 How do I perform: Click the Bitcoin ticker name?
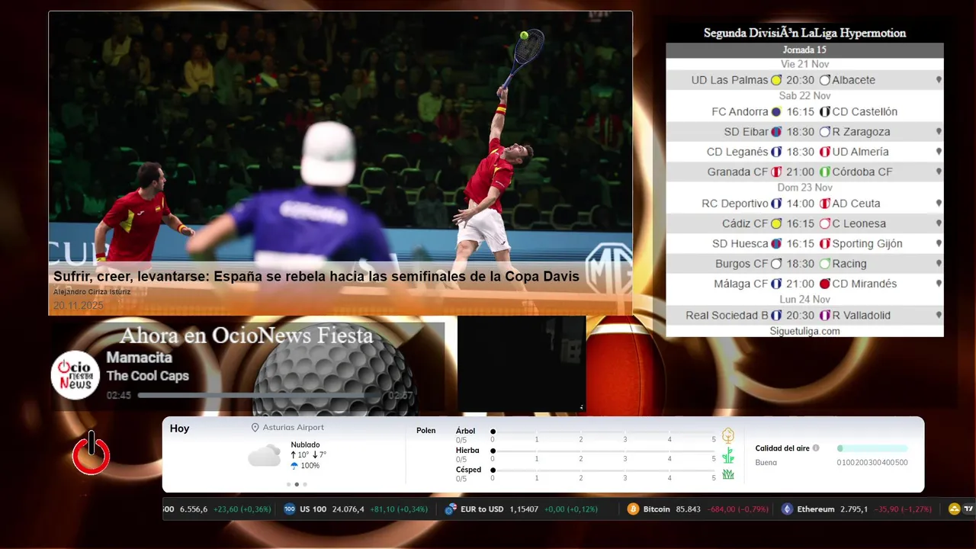[657, 509]
